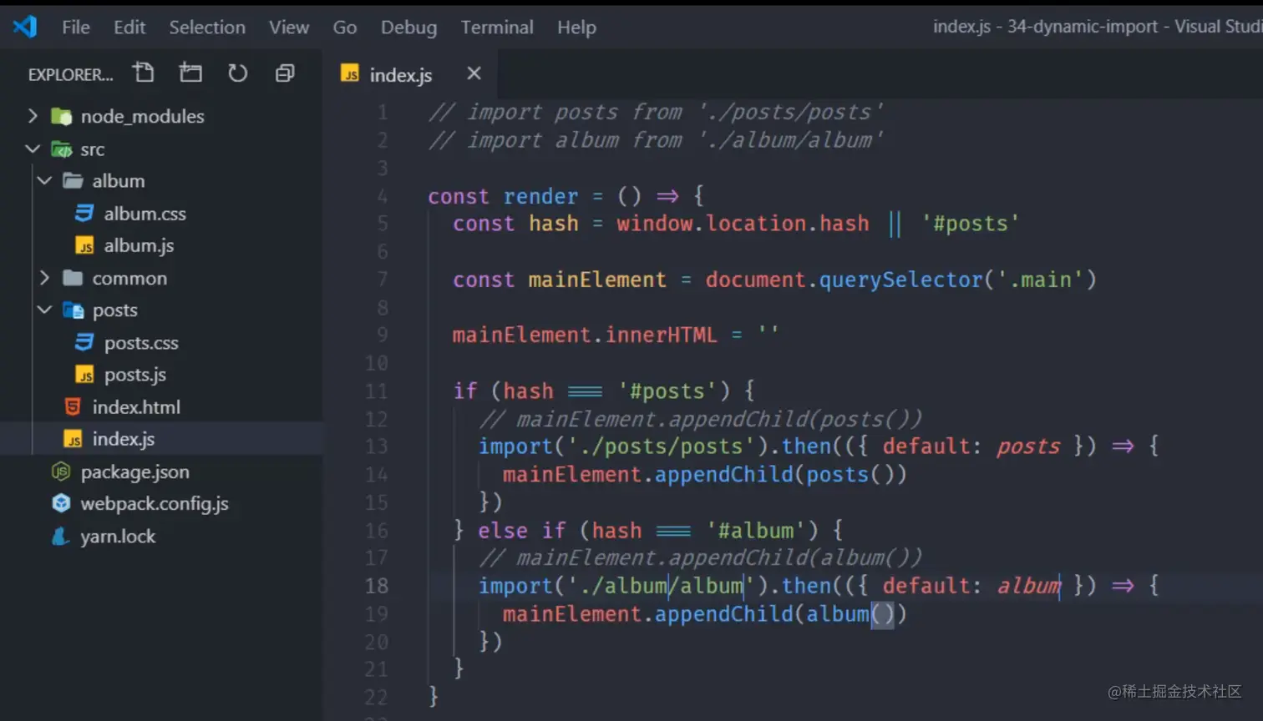1263x721 pixels.
Task: Open index.html in the file tree
Action: point(136,406)
